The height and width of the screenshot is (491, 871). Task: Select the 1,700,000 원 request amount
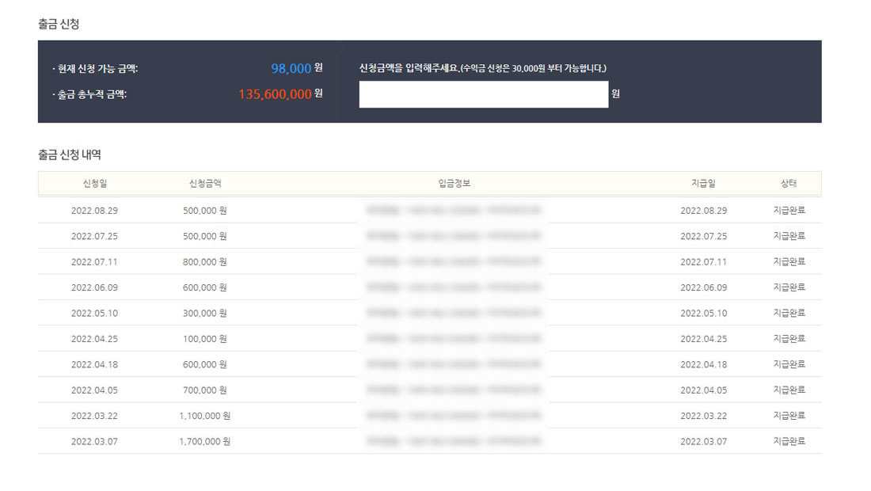coord(204,441)
